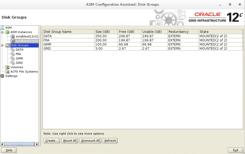Click left arrow of tree horizontal scrollbar
Viewport: 245px width, 154px height.
[x=2, y=144]
